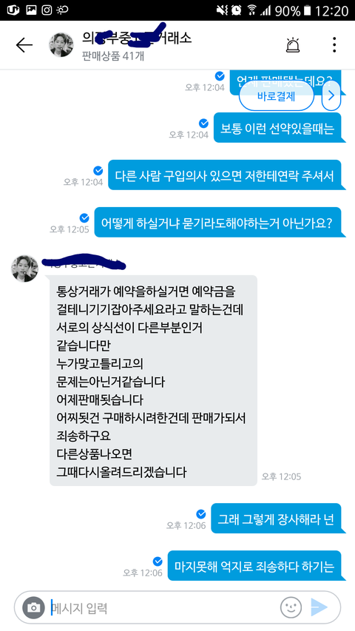This screenshot has width=355, height=631.
Task: Tap seller avatar beside received message
Action: tap(24, 268)
